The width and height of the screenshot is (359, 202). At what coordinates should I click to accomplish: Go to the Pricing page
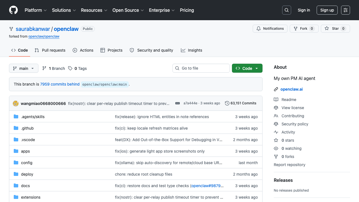click(187, 10)
